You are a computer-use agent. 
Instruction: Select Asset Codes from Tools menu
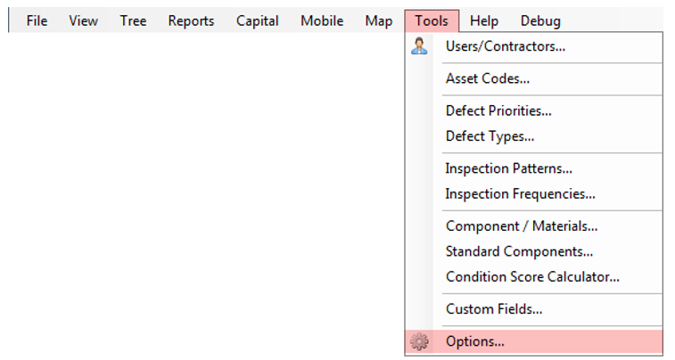488,78
